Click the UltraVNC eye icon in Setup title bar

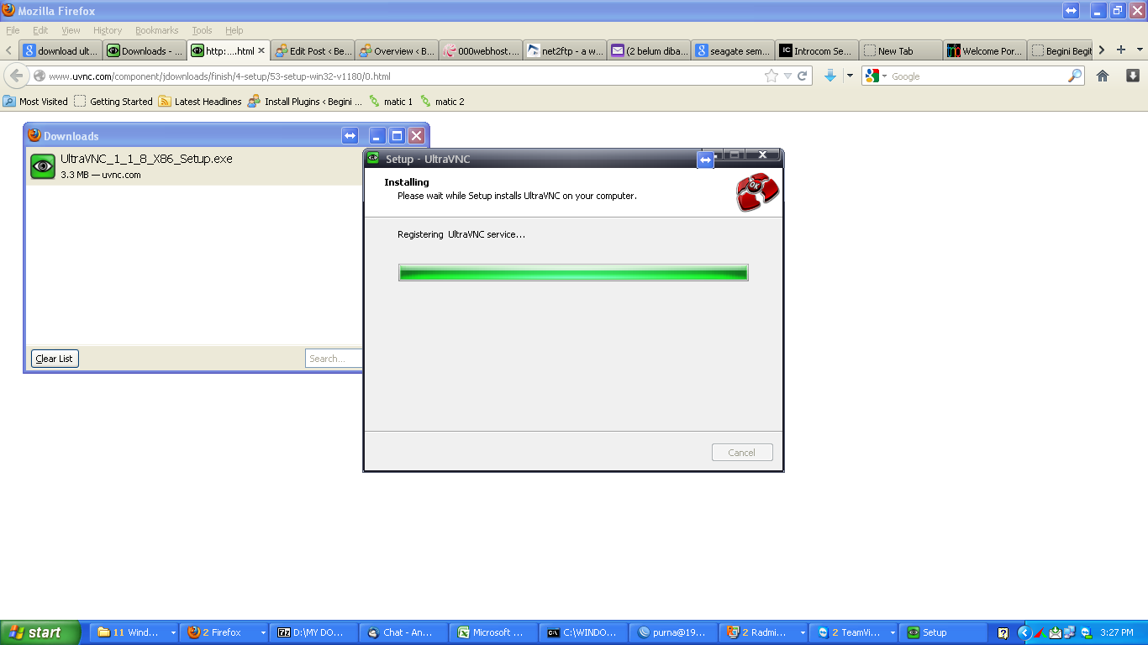(x=373, y=158)
